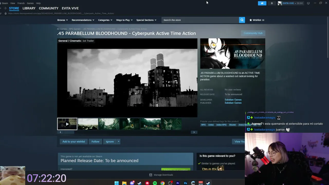329x185 pixels.
Task: Switch to the LIBRARY tab
Action: (29, 8)
